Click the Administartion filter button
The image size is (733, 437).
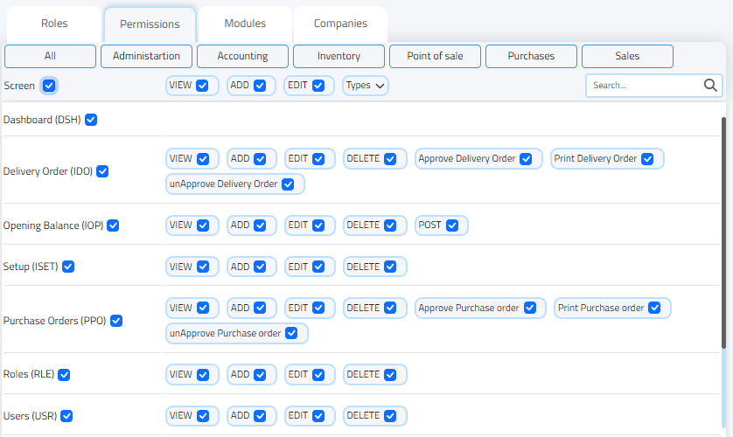click(146, 56)
